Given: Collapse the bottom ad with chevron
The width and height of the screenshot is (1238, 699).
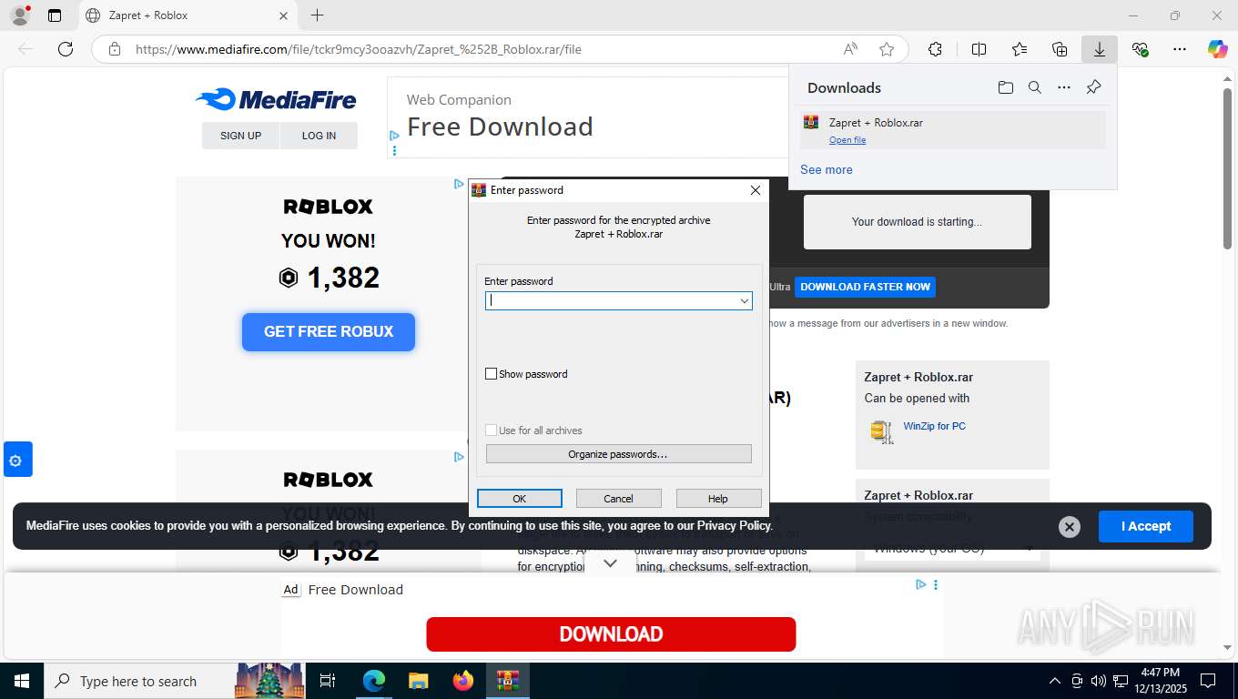Looking at the screenshot, I should coord(611,563).
